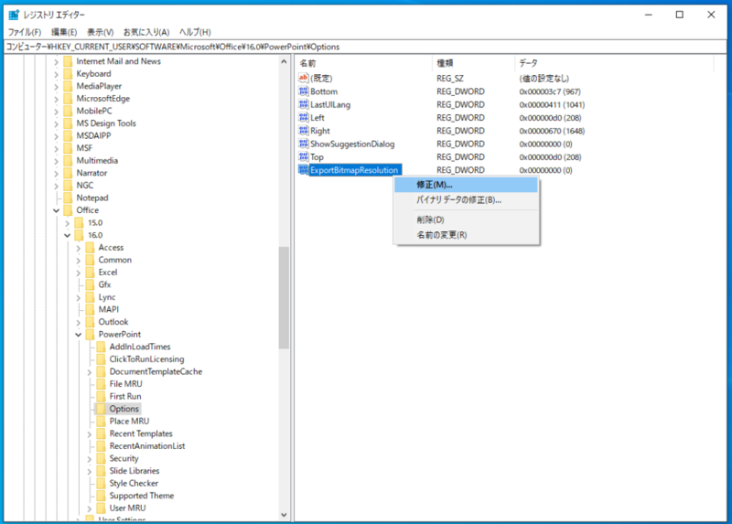The width and height of the screenshot is (732, 524).
Task: Click the MicrosoftEdge key folder icon
Action: (x=68, y=99)
